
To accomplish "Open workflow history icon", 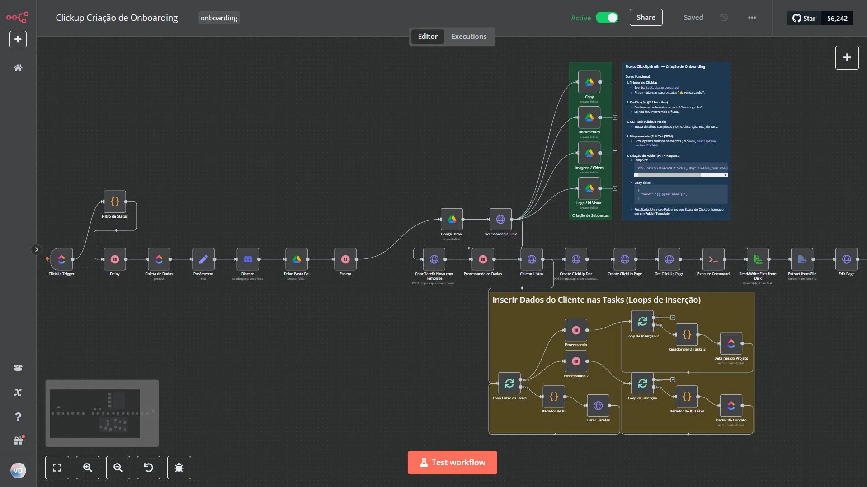I will [724, 18].
